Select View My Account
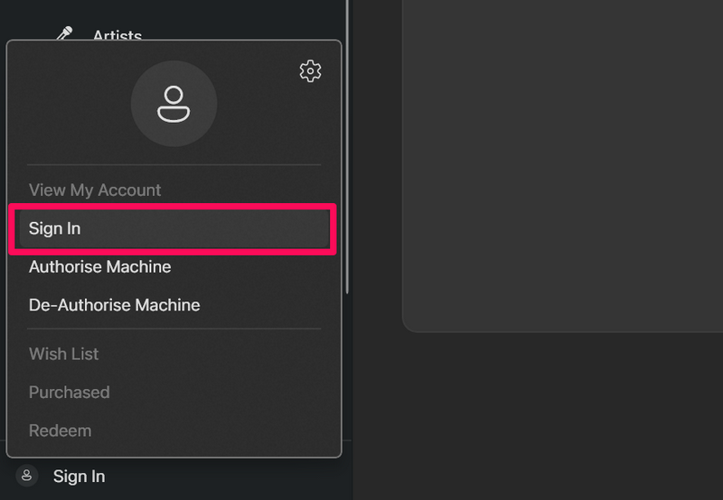The width and height of the screenshot is (723, 500). [95, 190]
